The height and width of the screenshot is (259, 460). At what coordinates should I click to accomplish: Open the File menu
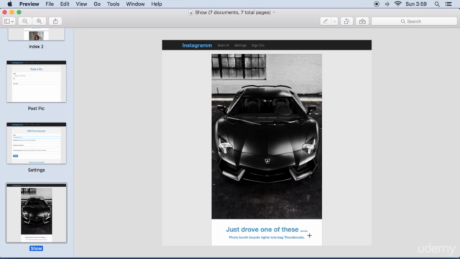tap(50, 4)
